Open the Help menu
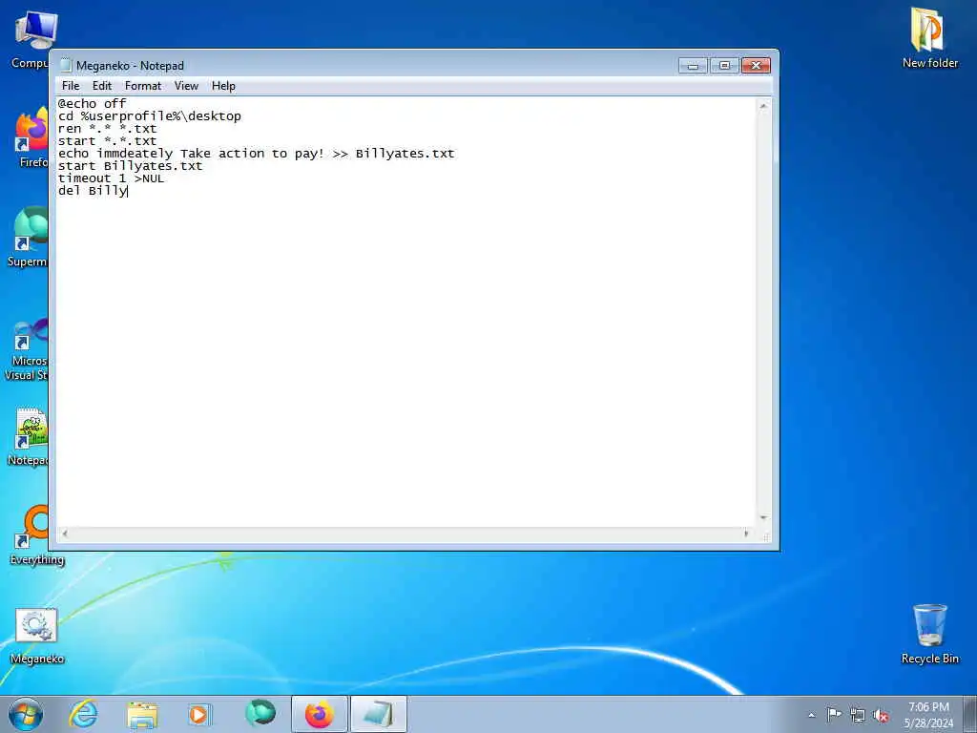Viewport: 977px width, 733px height. click(x=223, y=86)
